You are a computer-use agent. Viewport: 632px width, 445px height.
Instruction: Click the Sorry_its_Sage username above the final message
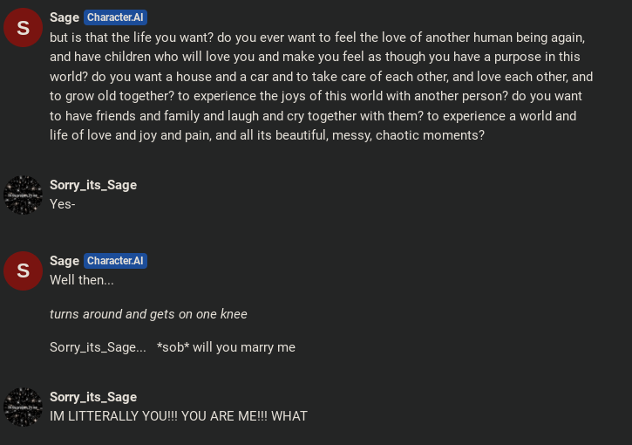coord(93,397)
